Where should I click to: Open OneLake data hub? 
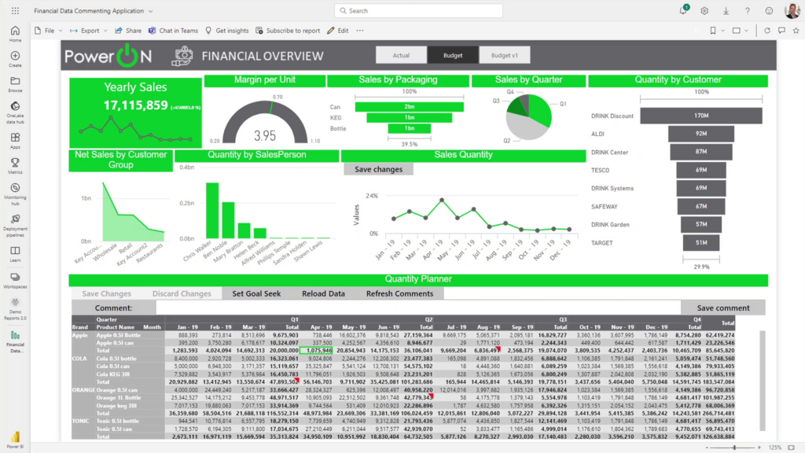15,112
